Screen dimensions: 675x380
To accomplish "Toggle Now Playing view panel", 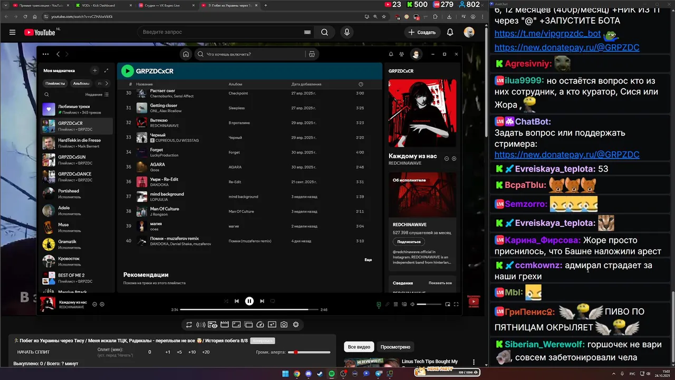I will 379,304.
